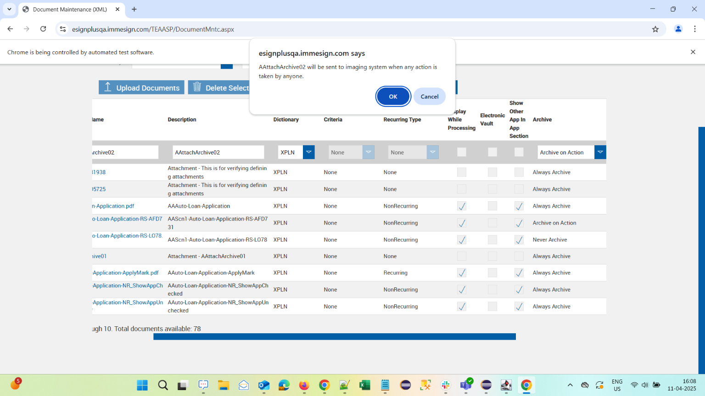Screen dimensions: 705x396
Task: Expand the Archive on Action dropdown
Action: [600, 152]
